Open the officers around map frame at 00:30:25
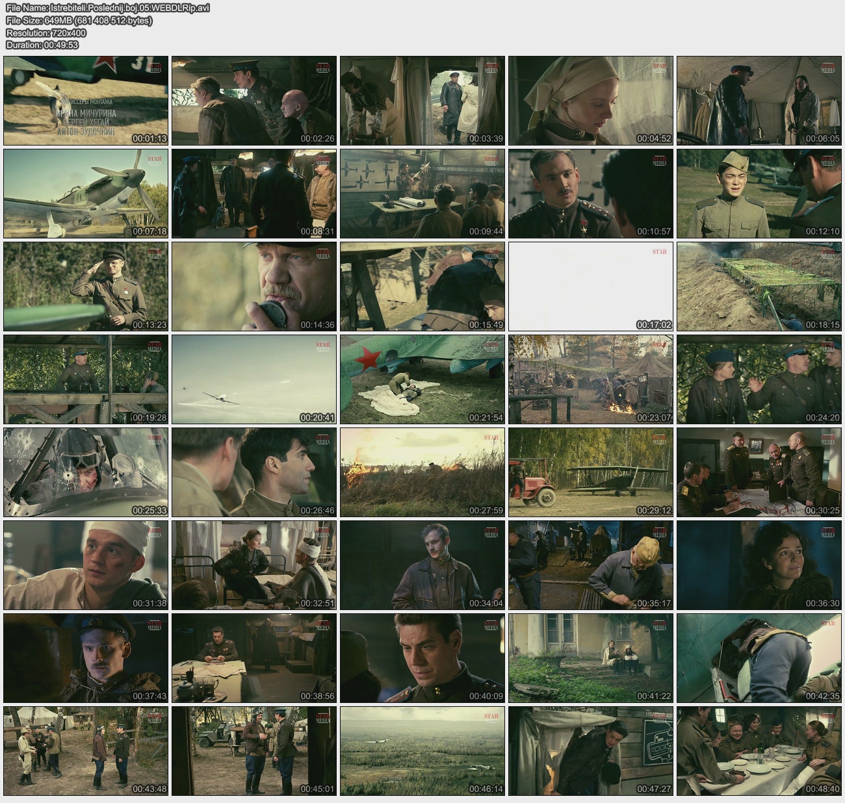This screenshot has width=845, height=803. [759, 472]
